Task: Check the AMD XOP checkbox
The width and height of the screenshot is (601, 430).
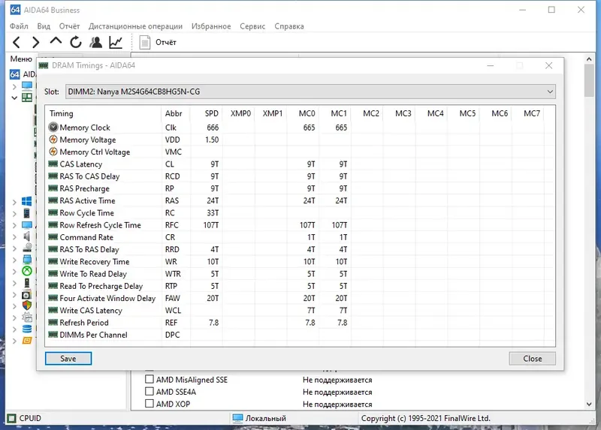Action: (149, 404)
